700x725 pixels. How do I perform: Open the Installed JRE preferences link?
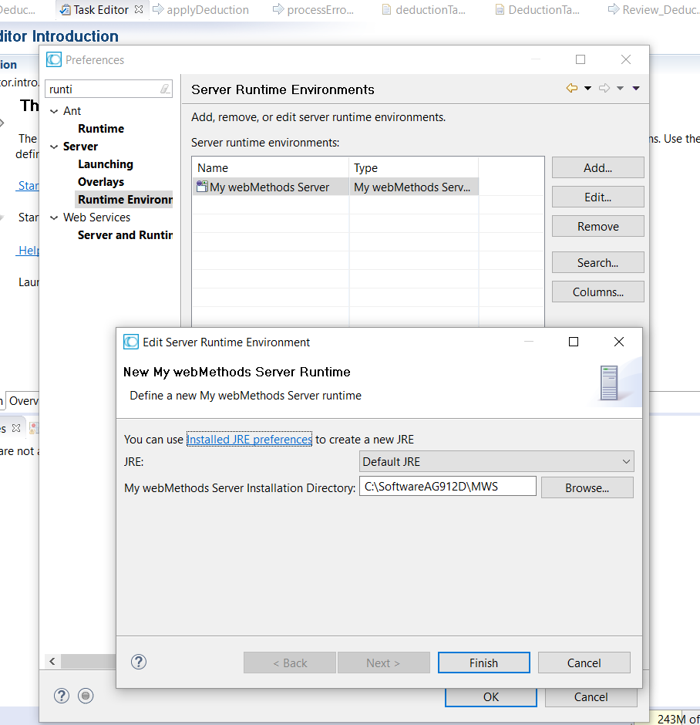click(x=249, y=439)
